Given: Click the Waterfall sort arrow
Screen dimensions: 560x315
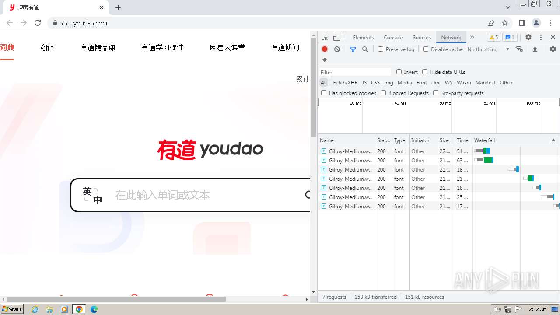Looking at the screenshot, I should point(553,140).
